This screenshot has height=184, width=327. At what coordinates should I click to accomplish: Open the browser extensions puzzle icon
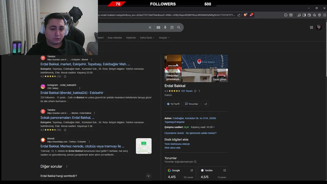(286, 15)
